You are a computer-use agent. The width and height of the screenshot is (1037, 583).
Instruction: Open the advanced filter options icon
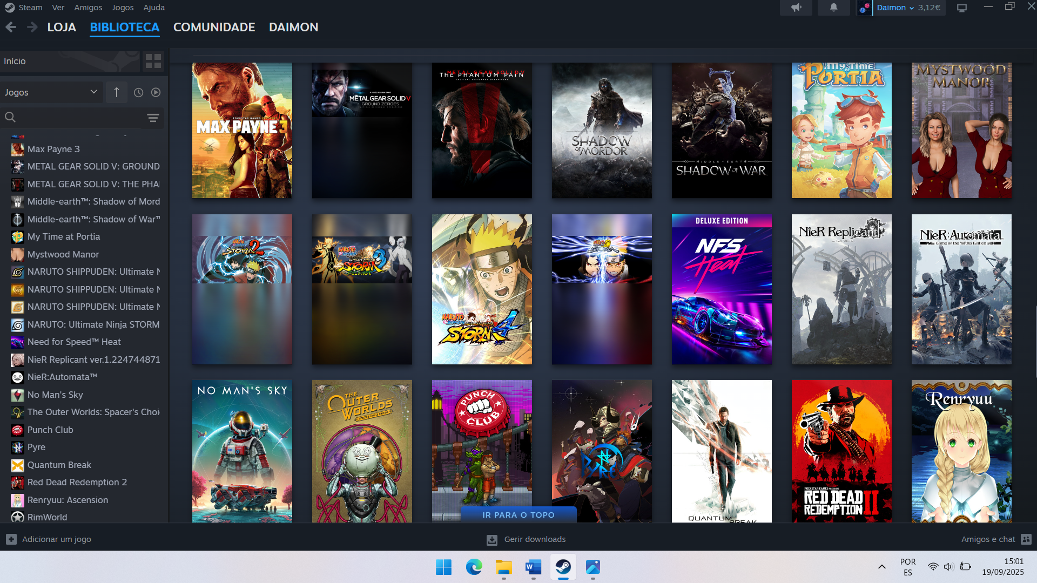(x=153, y=118)
